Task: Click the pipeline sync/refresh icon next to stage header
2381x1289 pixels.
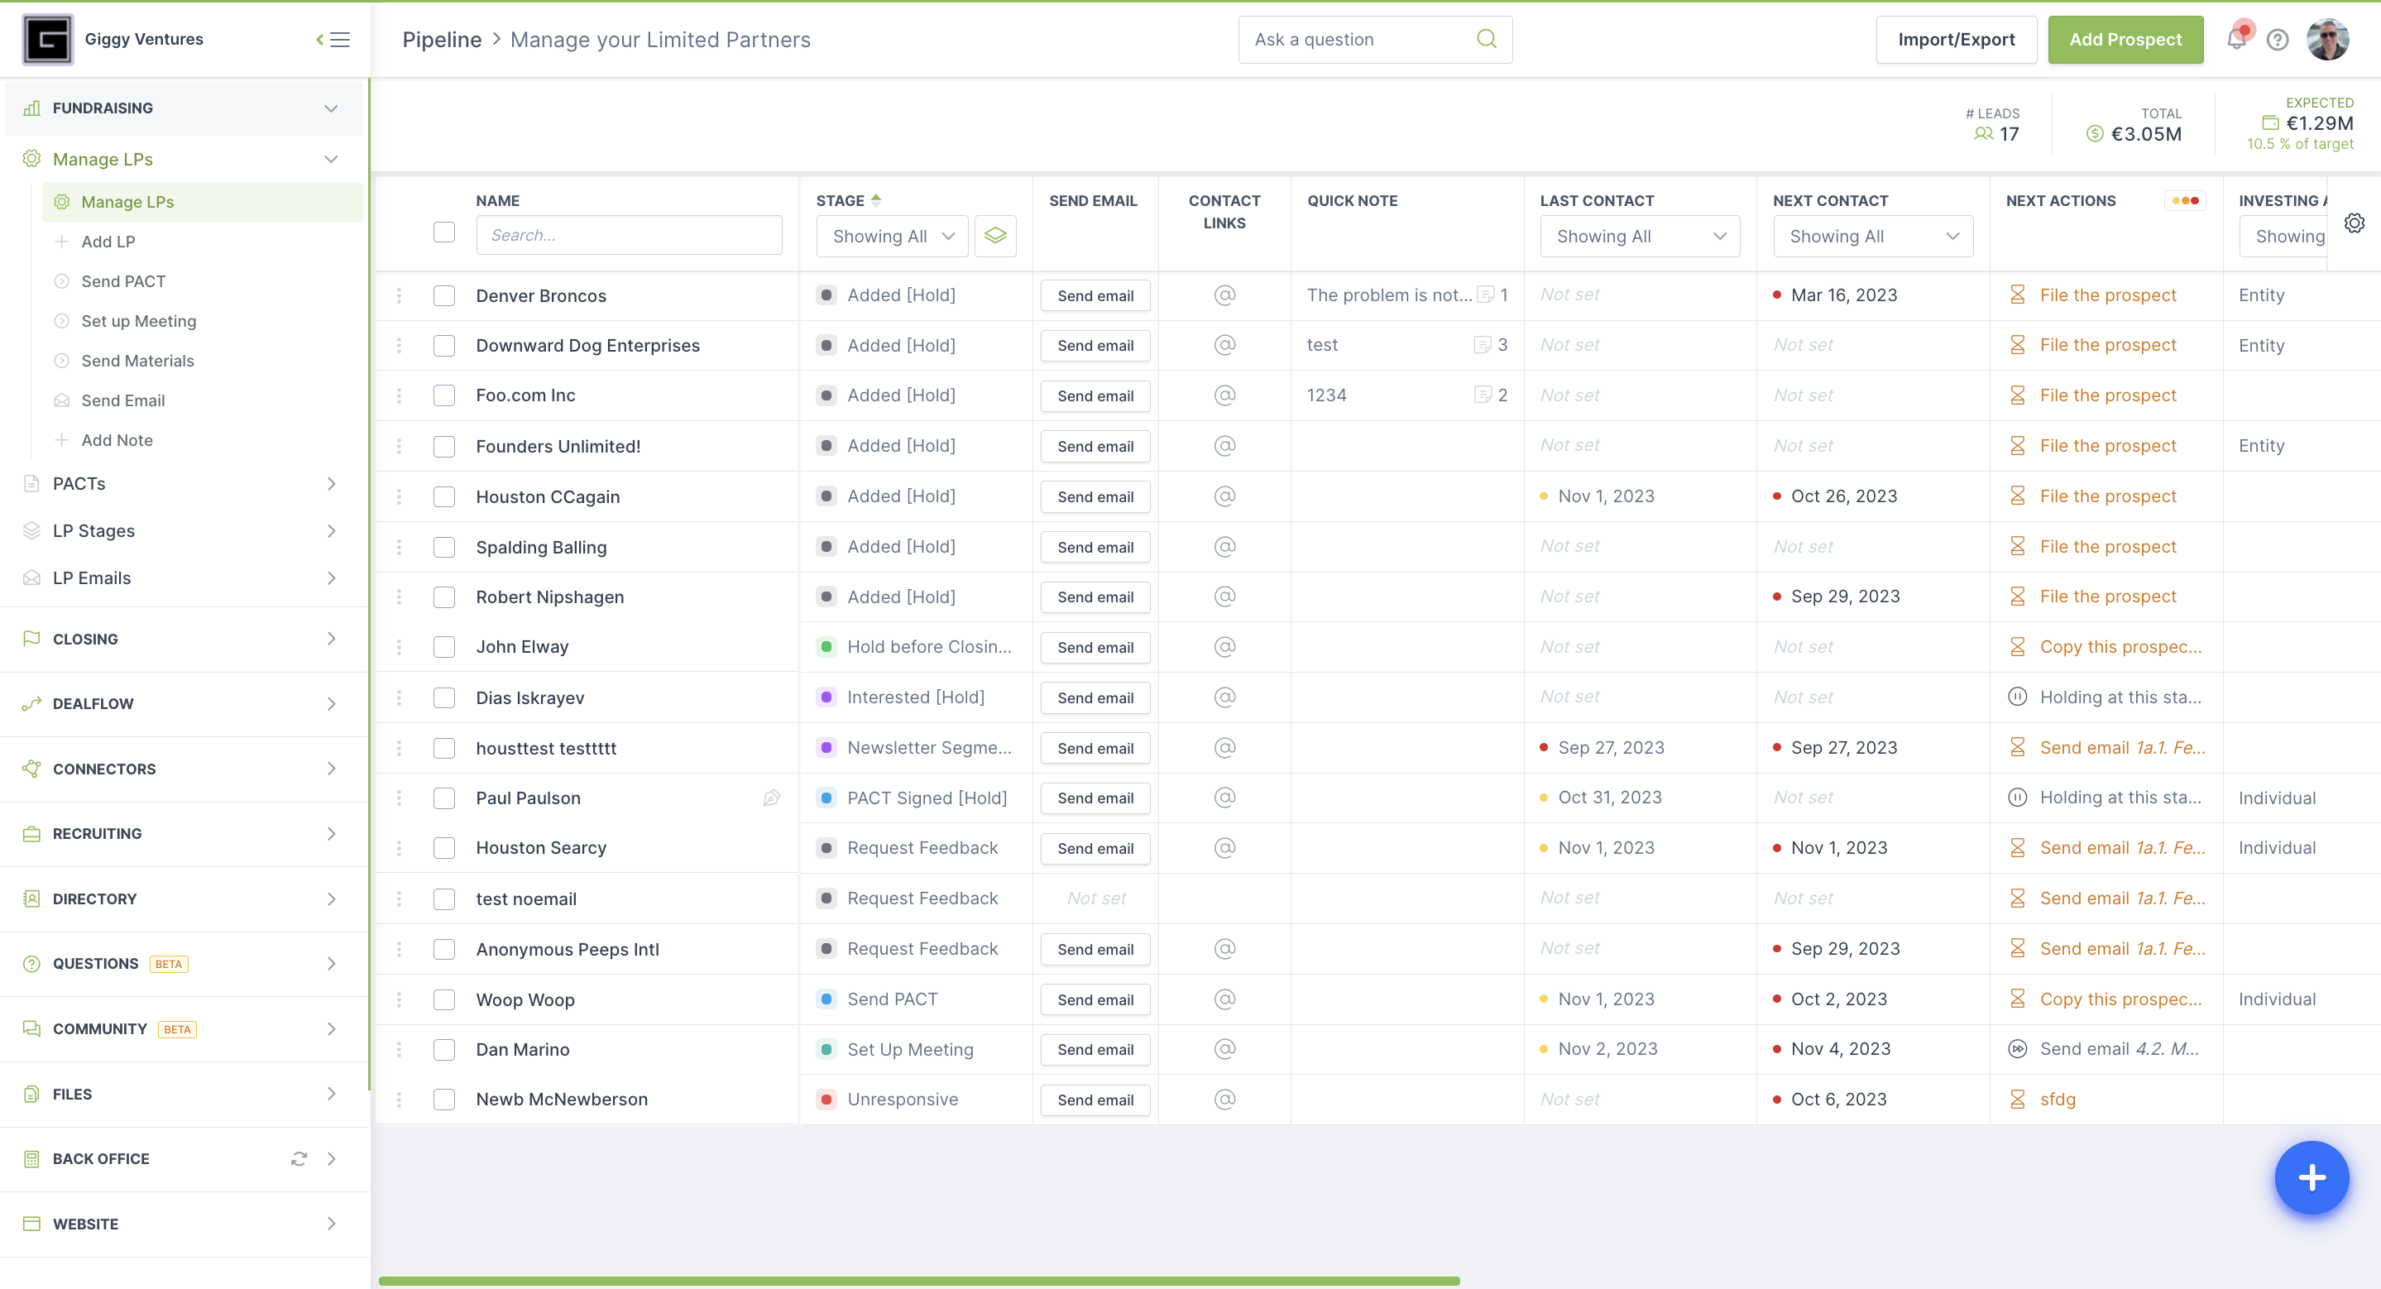Action: [x=995, y=235]
